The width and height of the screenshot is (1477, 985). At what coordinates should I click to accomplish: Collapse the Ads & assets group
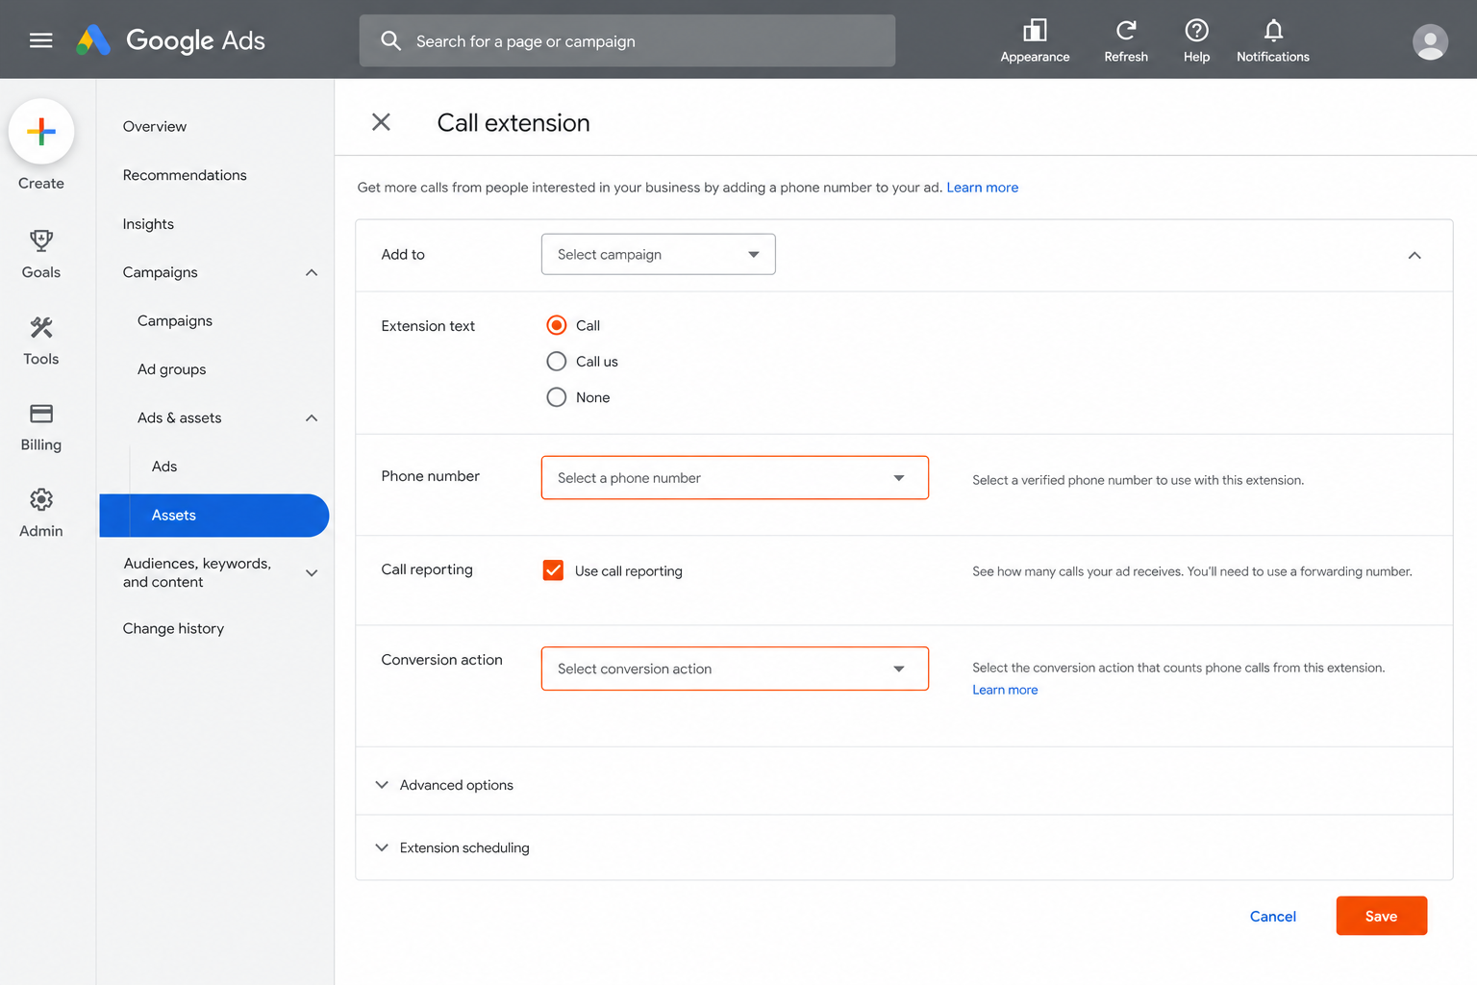click(312, 417)
